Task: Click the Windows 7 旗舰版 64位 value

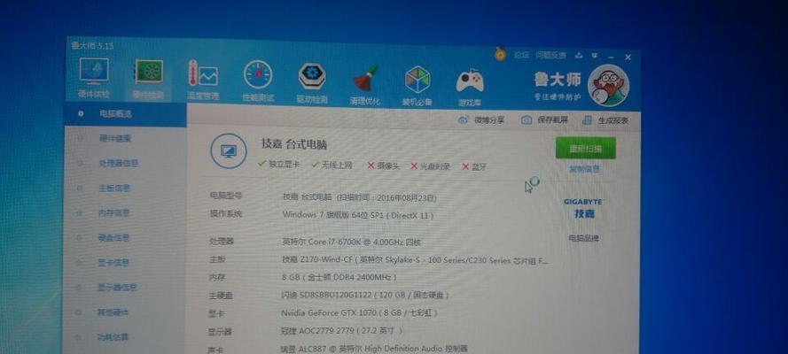Action: click(358, 215)
